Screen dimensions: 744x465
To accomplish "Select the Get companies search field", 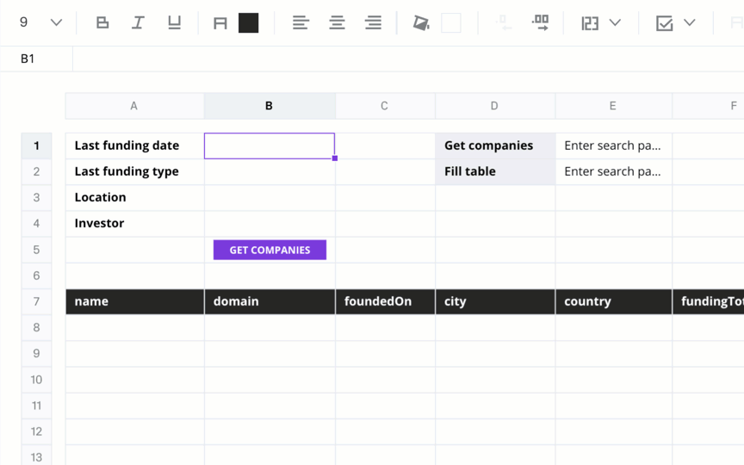I will click(613, 146).
